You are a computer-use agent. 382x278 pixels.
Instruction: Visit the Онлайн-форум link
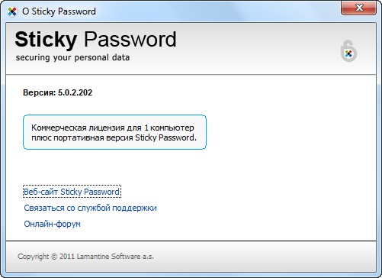click(x=52, y=224)
